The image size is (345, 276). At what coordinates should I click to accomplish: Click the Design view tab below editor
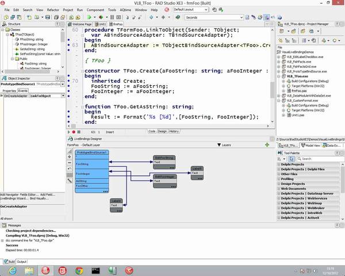[161, 131]
